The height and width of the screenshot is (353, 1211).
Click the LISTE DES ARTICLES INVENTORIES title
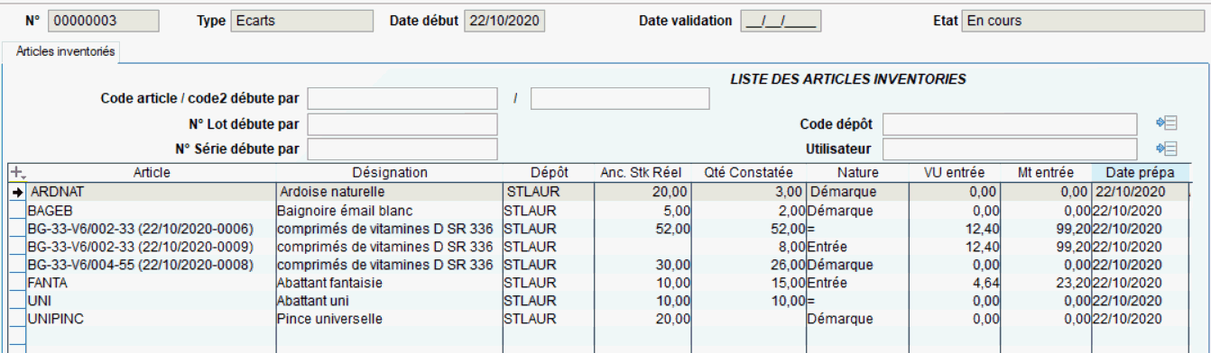[847, 79]
